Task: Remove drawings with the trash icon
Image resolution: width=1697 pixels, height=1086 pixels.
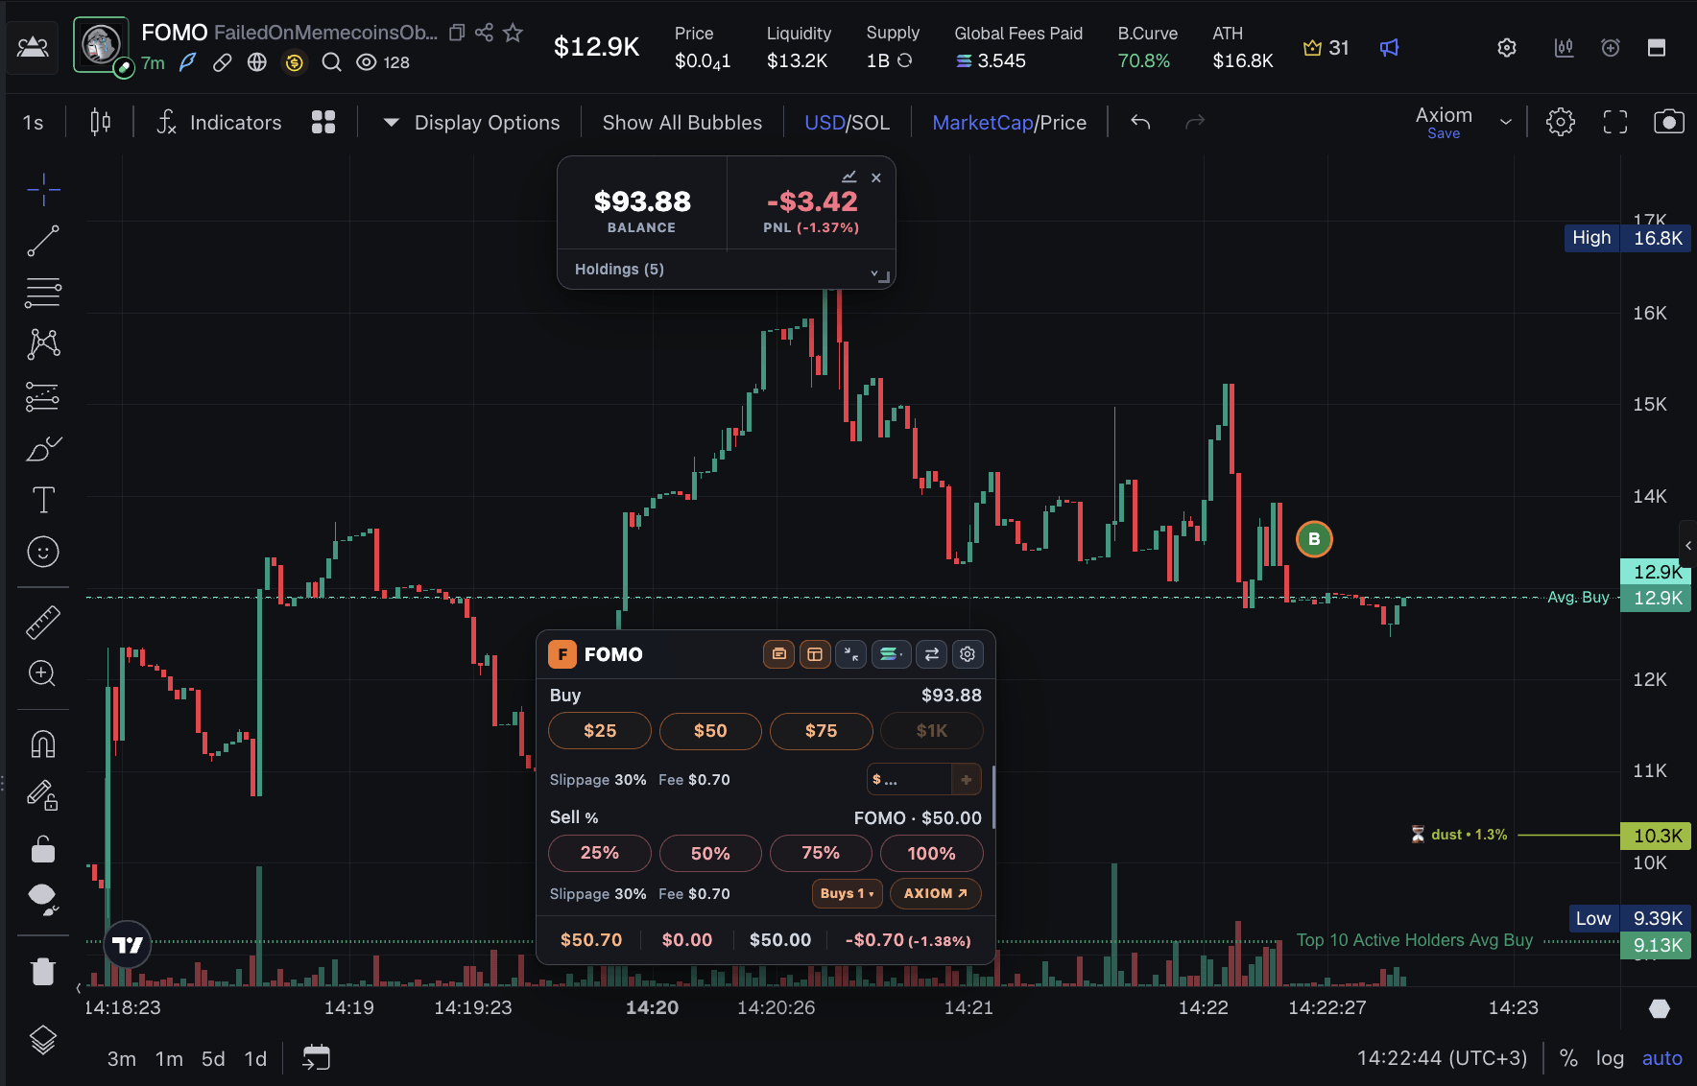Action: point(43,971)
